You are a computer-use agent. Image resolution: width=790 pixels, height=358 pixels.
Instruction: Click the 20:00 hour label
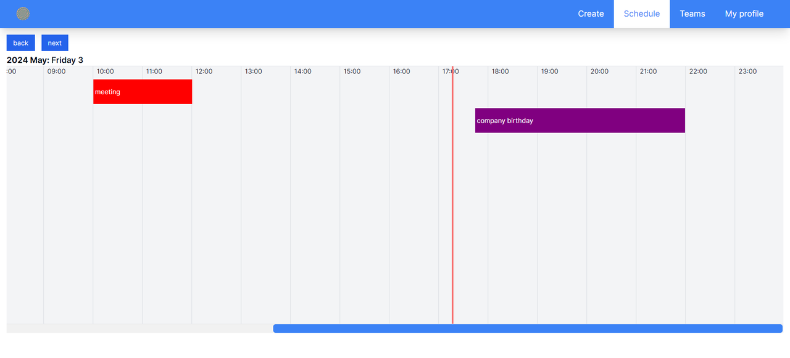click(599, 71)
